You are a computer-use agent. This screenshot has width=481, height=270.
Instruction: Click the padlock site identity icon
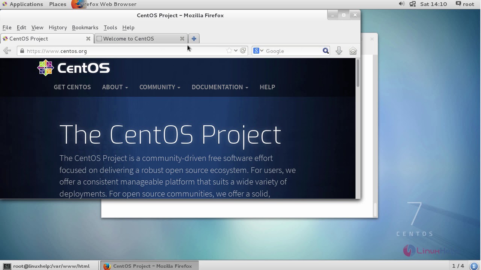22,51
